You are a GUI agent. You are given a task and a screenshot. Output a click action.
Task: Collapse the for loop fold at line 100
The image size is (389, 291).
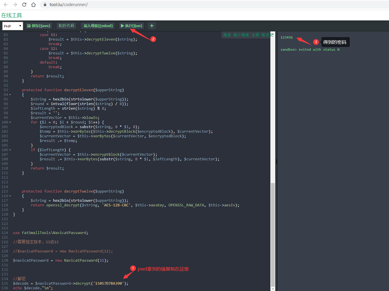[x=10, y=122]
